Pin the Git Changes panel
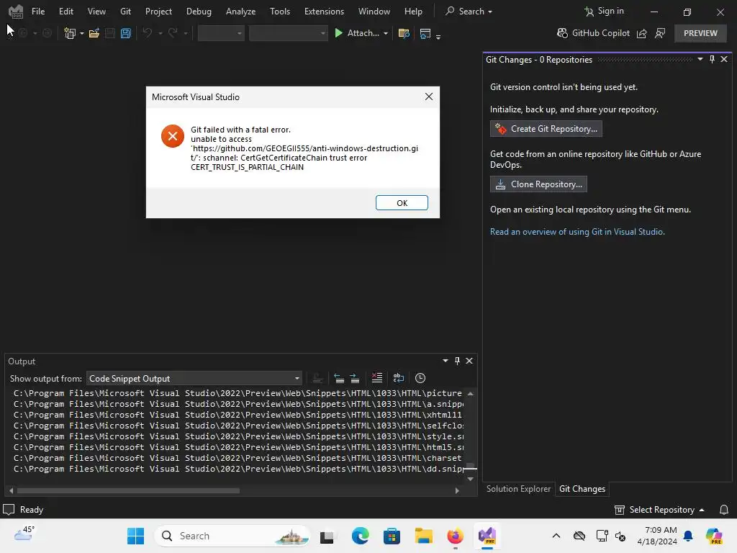This screenshot has height=553, width=737. point(712,59)
